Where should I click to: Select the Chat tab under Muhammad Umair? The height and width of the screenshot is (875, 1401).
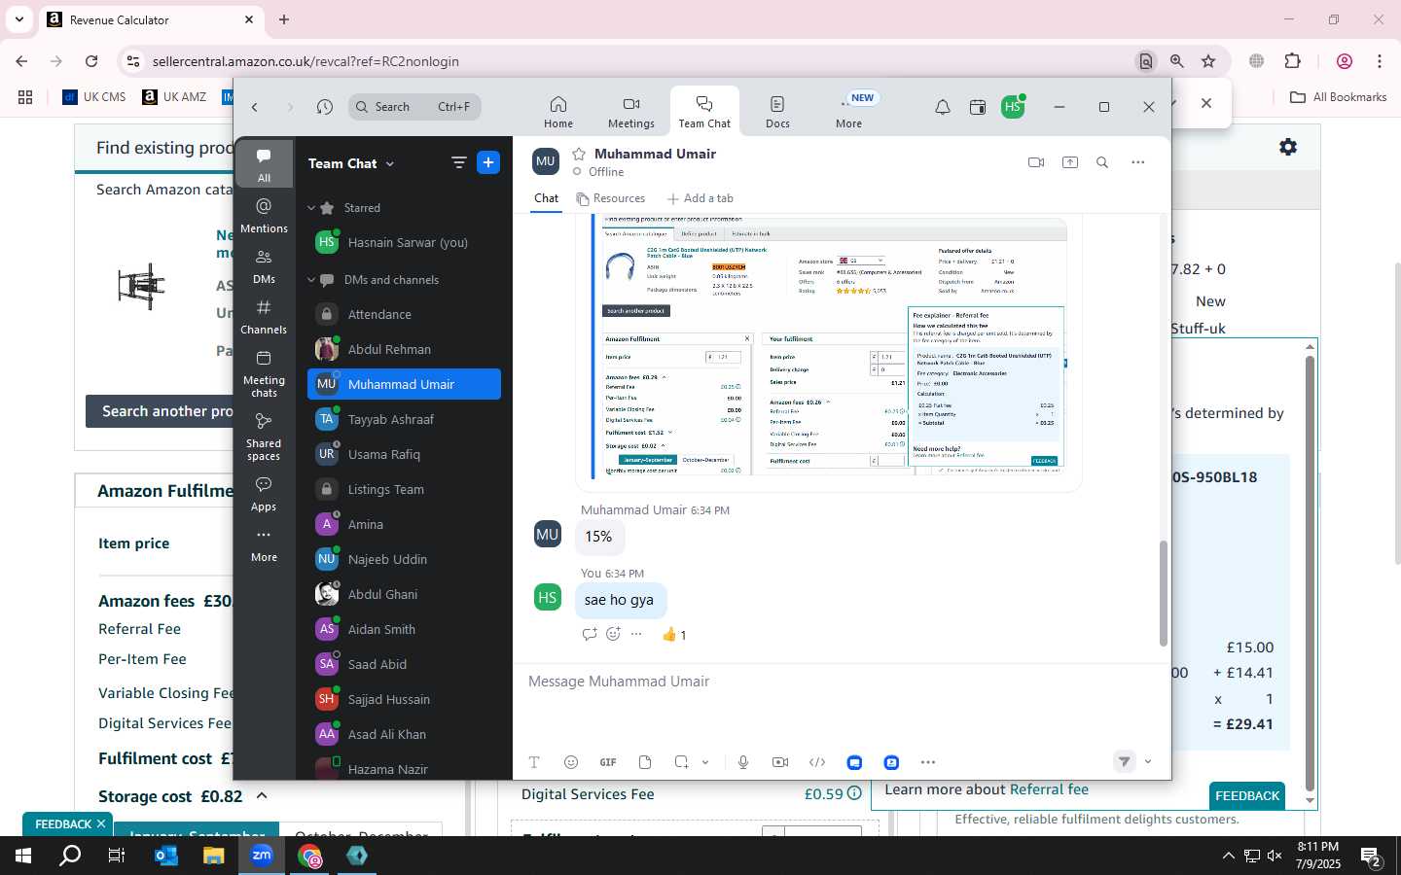546,198
